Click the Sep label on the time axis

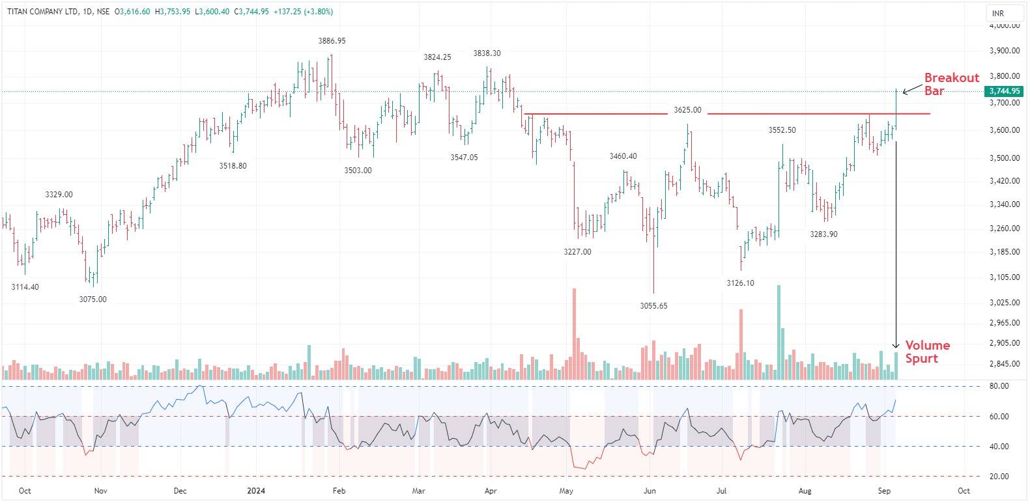click(884, 491)
